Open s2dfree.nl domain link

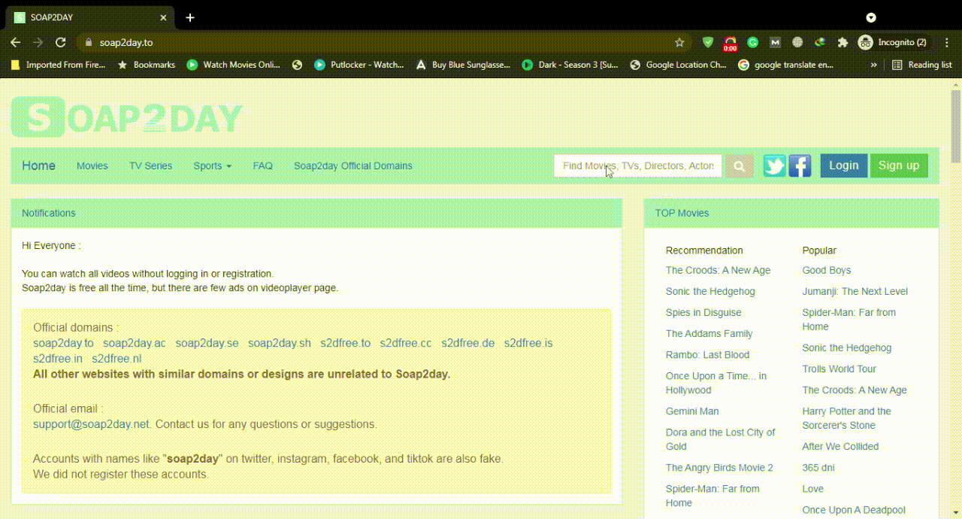[116, 359]
